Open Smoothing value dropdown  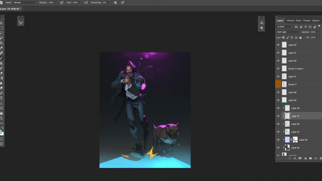[x=110, y=3]
